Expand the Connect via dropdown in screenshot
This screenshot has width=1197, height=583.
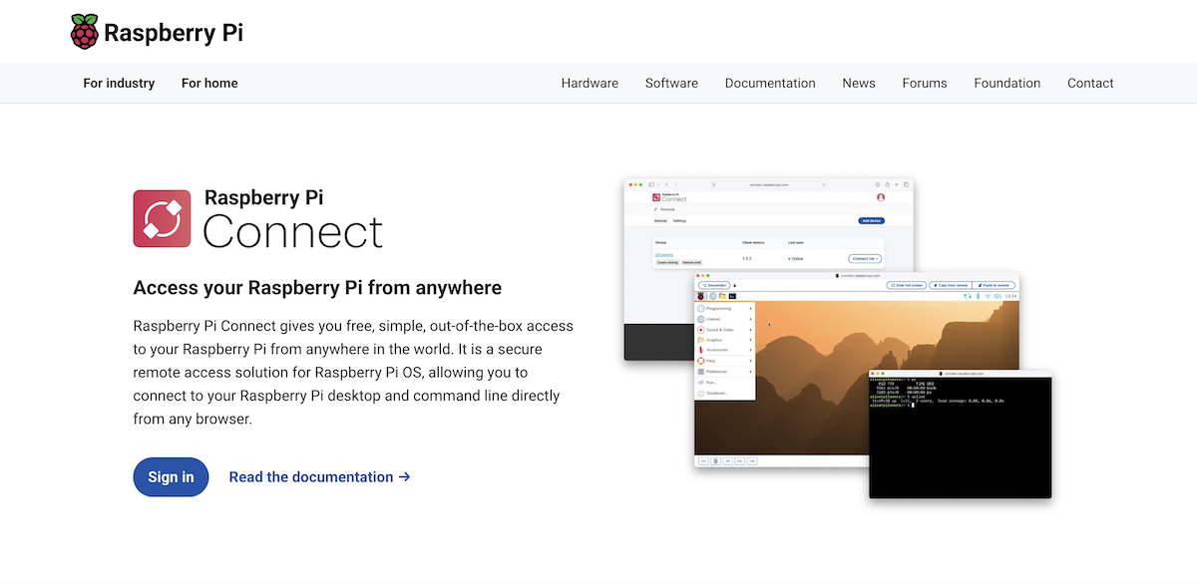click(x=865, y=258)
